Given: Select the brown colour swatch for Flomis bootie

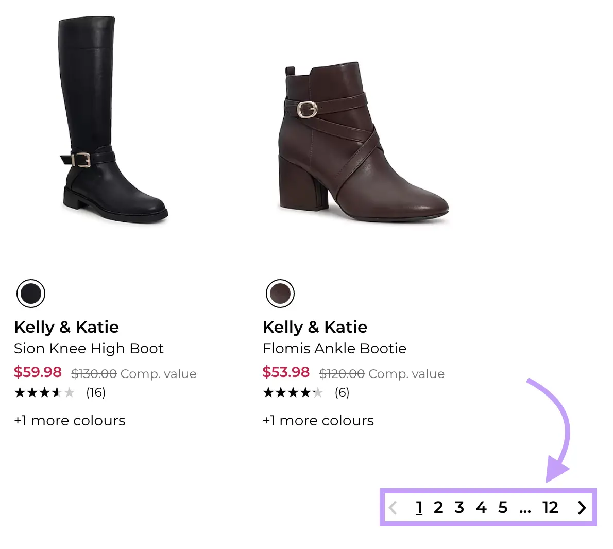Looking at the screenshot, I should 280,293.
